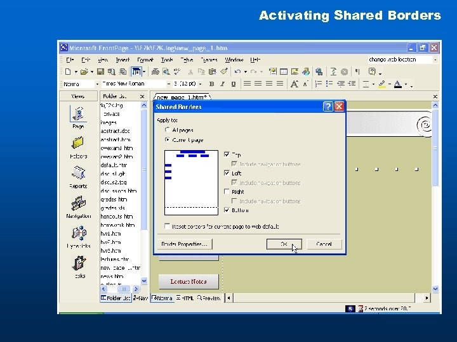Click the Lecture Notes navigation button
Image resolution: width=457 pixels, height=342 pixels.
[189, 281]
